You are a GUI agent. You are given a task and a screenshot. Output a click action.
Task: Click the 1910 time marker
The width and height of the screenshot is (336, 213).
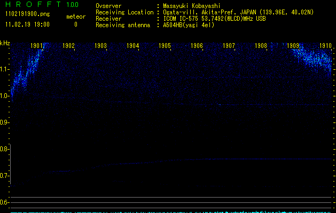click(325, 46)
